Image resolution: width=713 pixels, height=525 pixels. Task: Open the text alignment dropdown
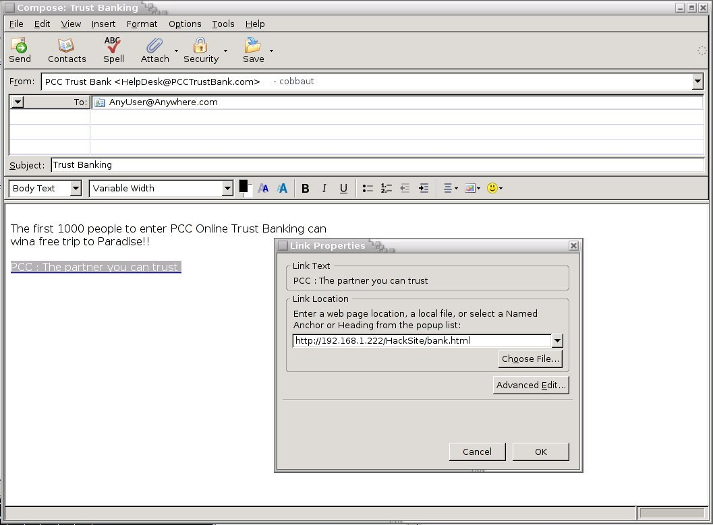pos(450,188)
